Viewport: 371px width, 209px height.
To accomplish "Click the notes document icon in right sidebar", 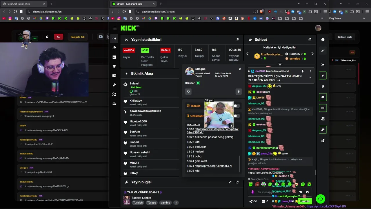I will 323,87.
